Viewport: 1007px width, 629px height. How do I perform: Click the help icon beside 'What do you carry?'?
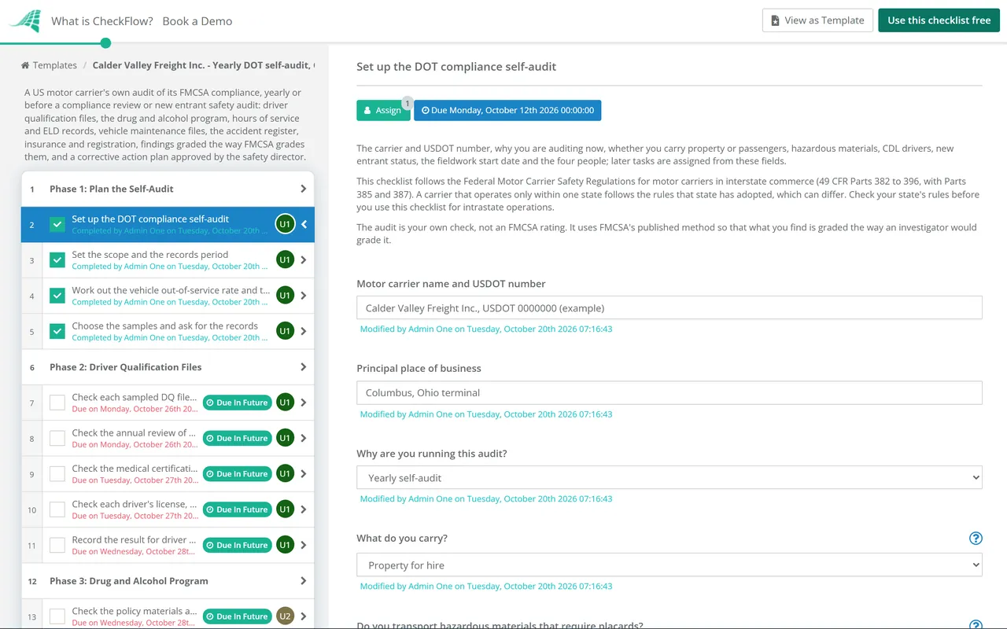tap(976, 539)
